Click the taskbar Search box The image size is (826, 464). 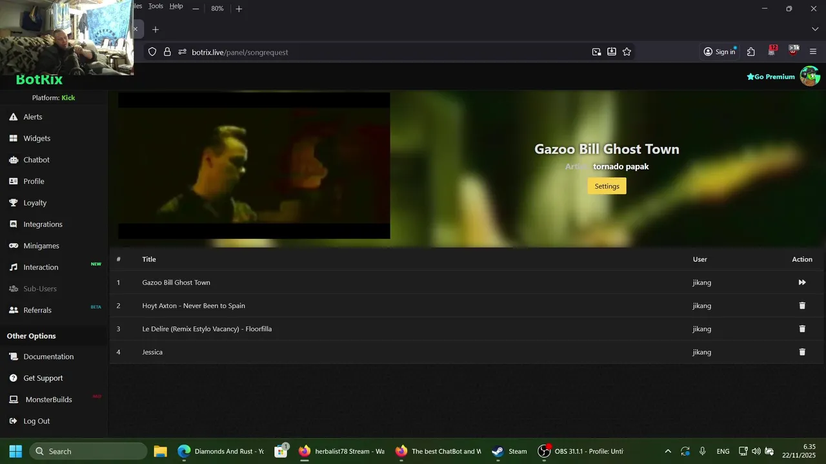click(x=88, y=451)
